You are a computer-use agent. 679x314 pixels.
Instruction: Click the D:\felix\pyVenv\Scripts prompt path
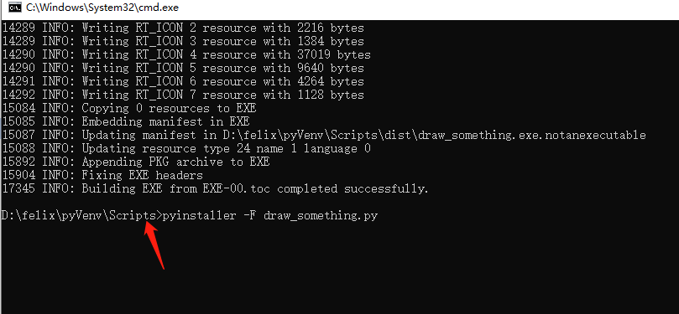click(78, 215)
